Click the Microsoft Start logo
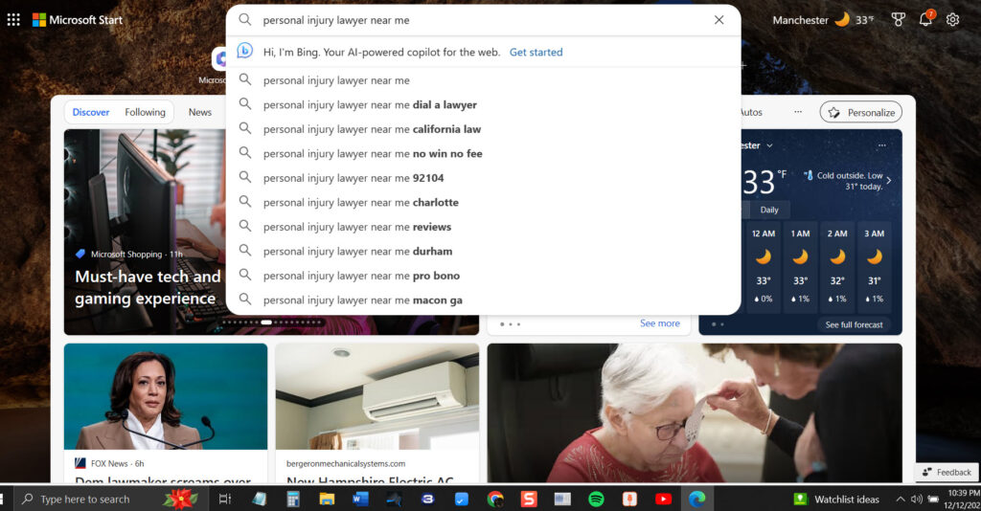This screenshot has width=981, height=511. point(78,20)
